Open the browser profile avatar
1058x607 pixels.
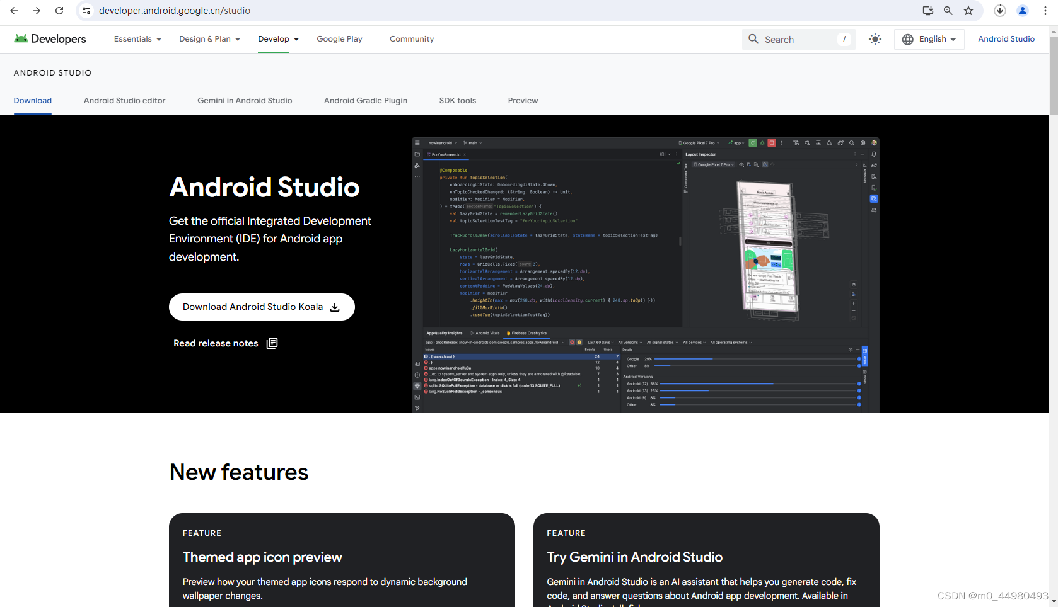coord(1023,11)
